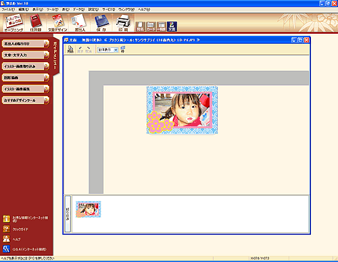Expand arrow on イラスト・画像取り込み guide button

[46, 66]
